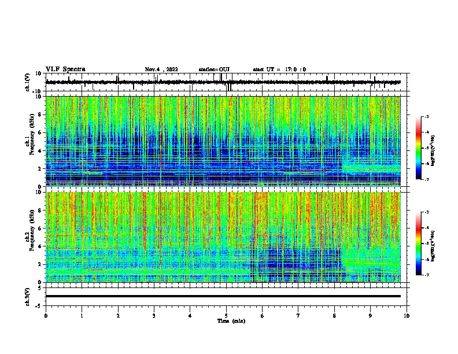Click the ch.1 spectrogram color scale bar
458x354 pixels.
[x=418, y=148]
